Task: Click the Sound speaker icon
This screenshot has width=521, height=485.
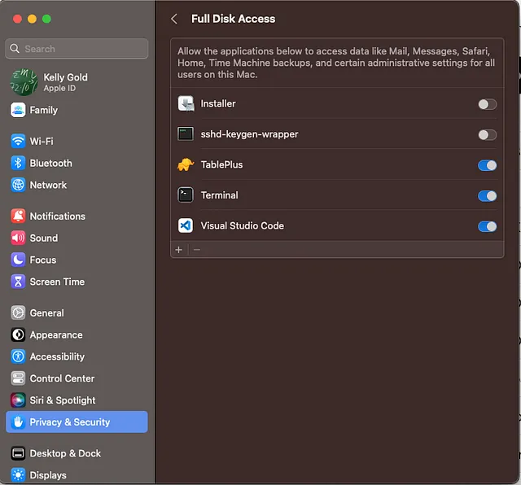Action: (x=18, y=238)
